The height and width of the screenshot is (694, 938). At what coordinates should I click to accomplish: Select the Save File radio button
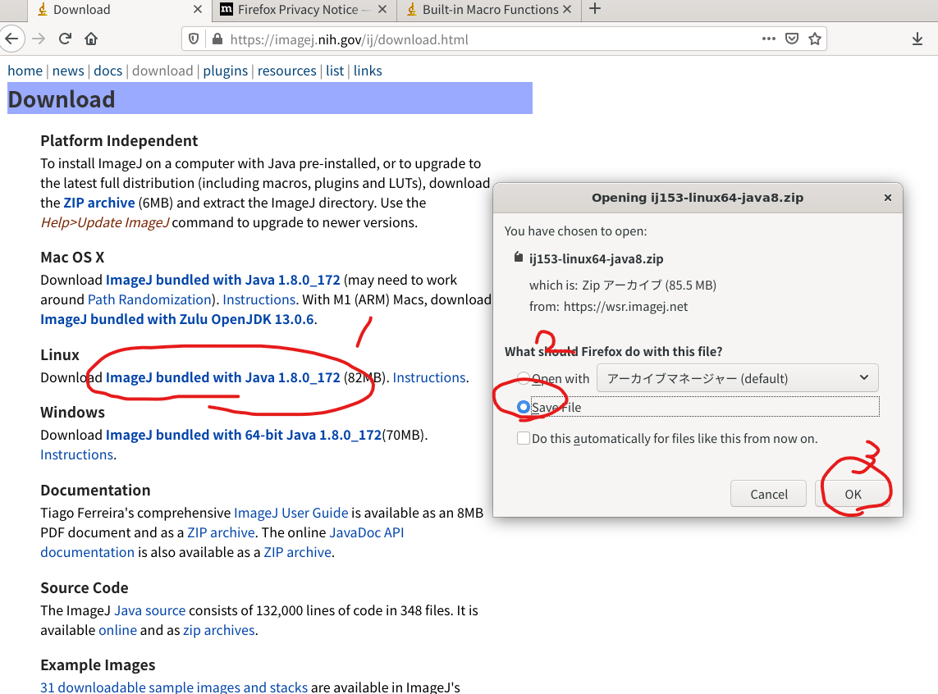pyautogui.click(x=524, y=407)
